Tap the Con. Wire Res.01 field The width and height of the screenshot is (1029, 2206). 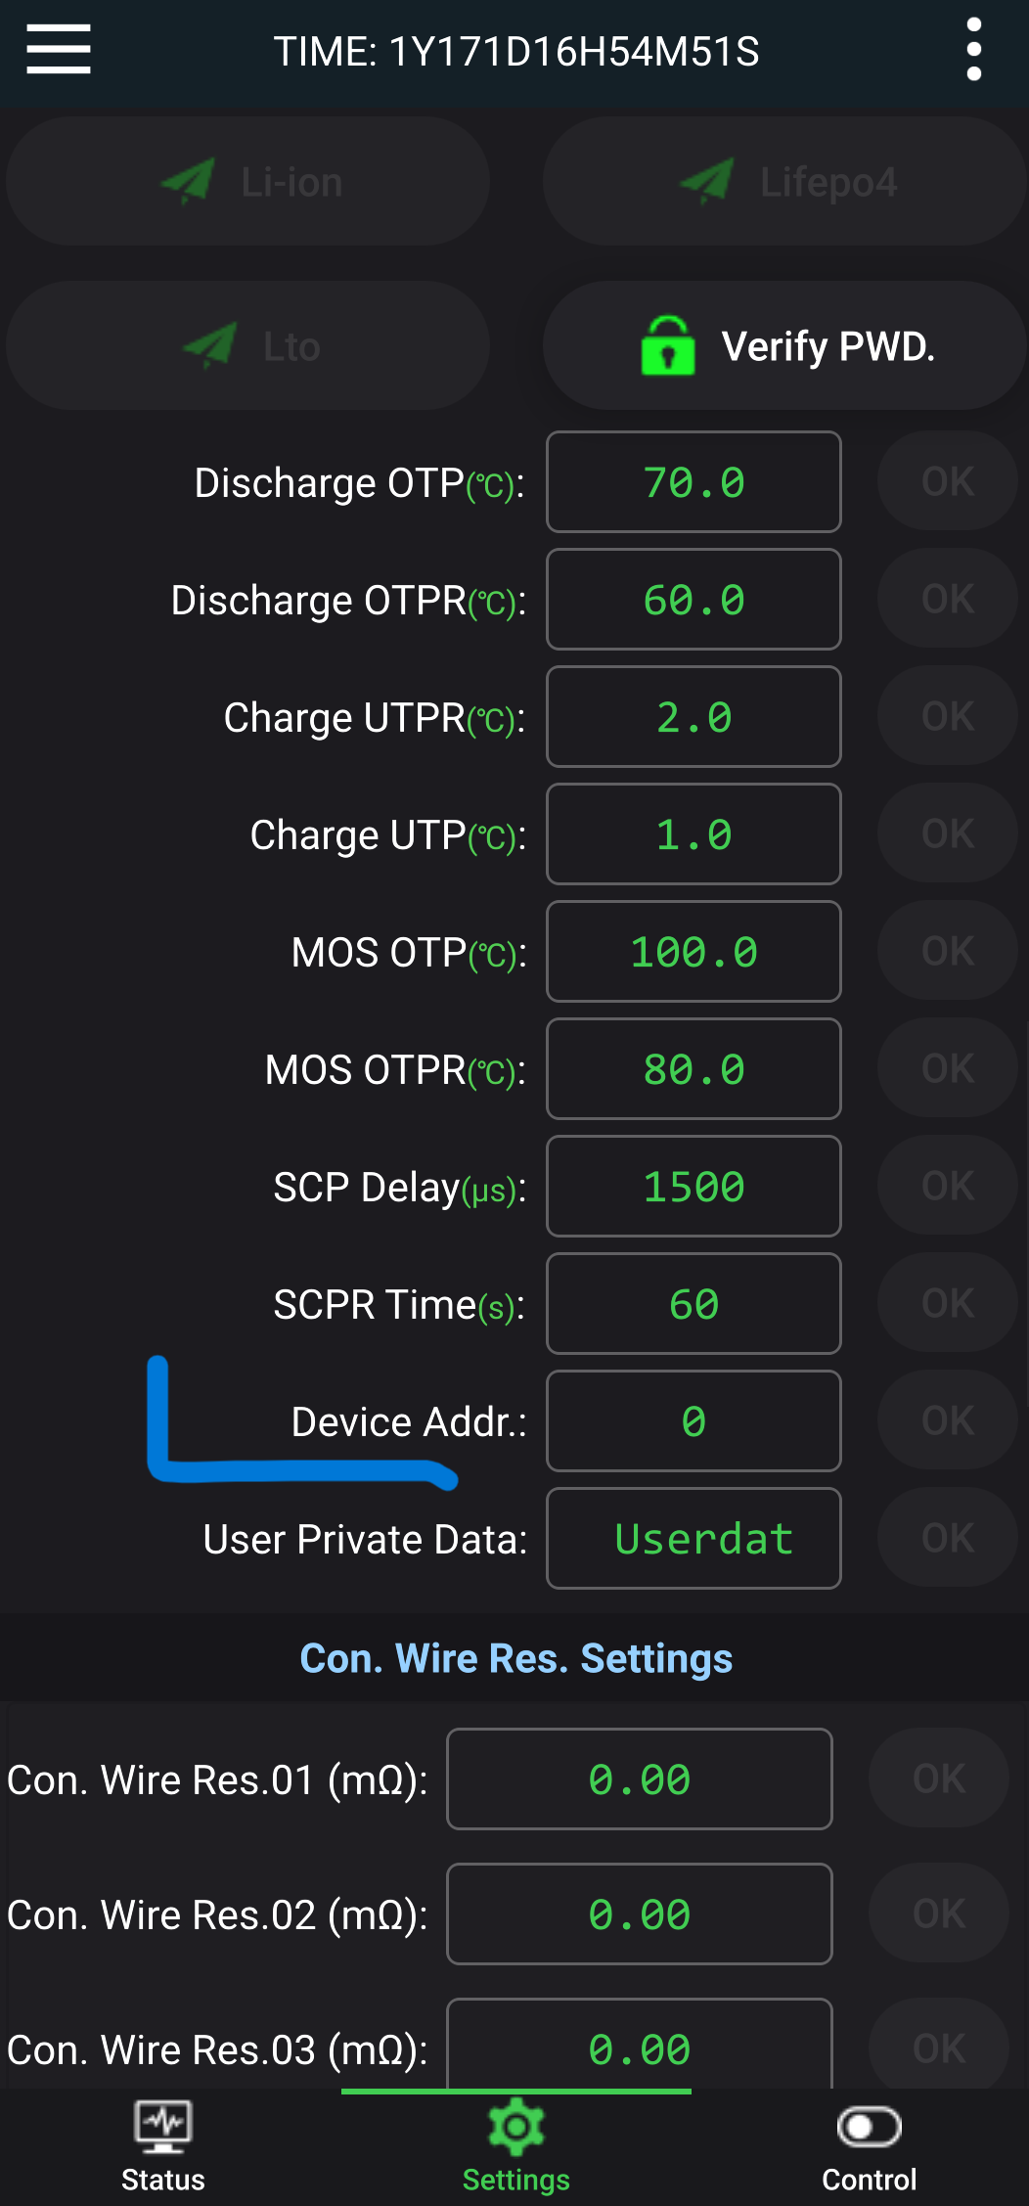tap(640, 1779)
